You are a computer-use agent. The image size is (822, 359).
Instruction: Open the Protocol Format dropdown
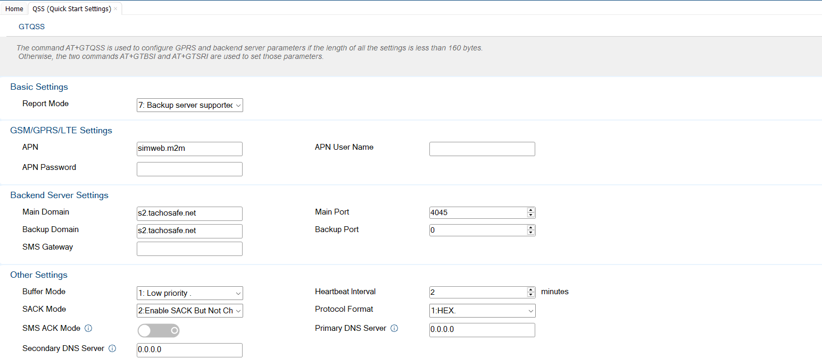(483, 311)
